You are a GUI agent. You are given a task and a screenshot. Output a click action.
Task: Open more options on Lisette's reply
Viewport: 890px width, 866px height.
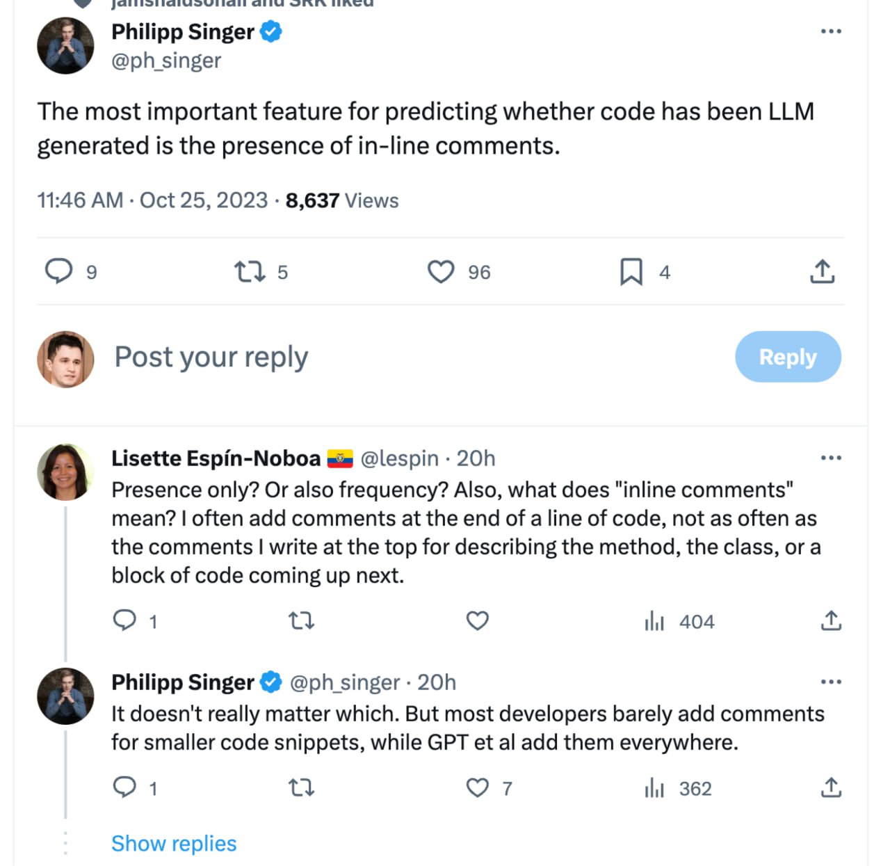pyautogui.click(x=831, y=458)
